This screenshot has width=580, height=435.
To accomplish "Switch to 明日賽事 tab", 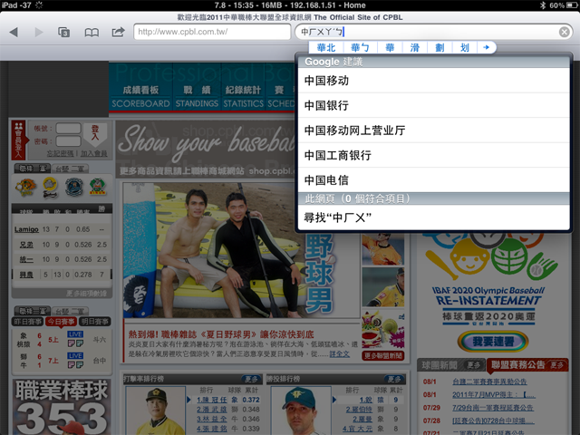I will (x=95, y=322).
